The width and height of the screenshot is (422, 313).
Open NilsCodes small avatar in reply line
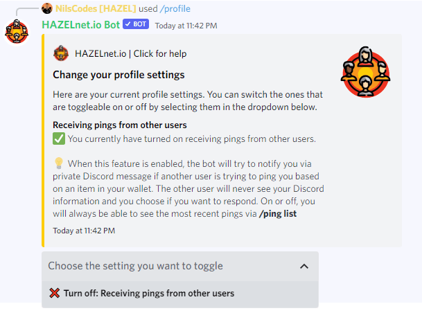tap(47, 8)
